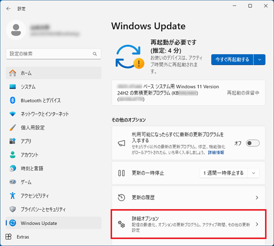Open アカウント settings category
The height and width of the screenshot is (246, 274).
(x=54, y=155)
